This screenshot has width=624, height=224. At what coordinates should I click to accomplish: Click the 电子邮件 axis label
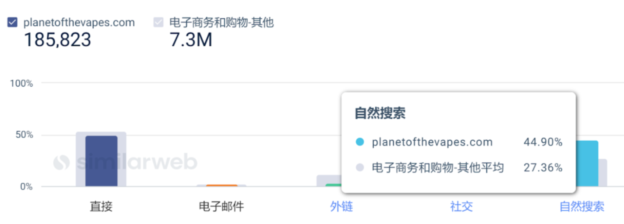(221, 206)
